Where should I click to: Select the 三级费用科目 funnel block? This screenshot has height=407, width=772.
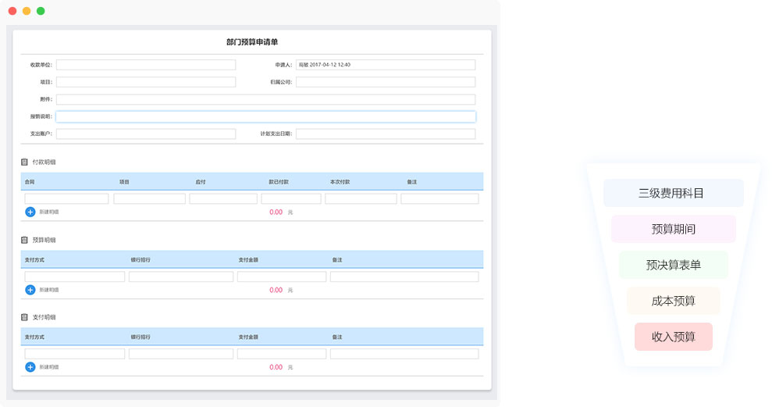673,193
